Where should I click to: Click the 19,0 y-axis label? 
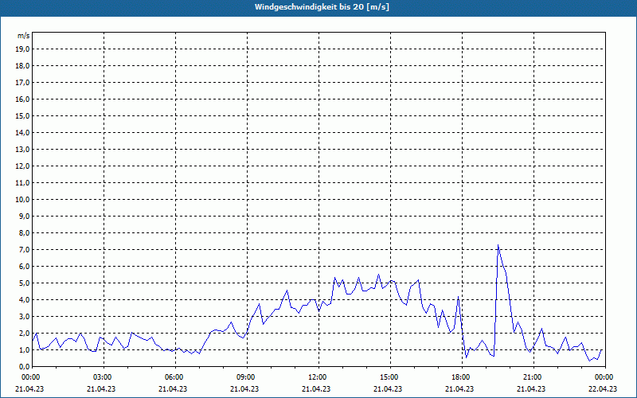pos(22,49)
